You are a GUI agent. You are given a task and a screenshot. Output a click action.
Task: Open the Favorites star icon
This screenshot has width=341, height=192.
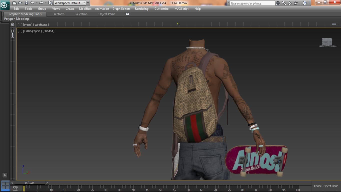click(296, 3)
